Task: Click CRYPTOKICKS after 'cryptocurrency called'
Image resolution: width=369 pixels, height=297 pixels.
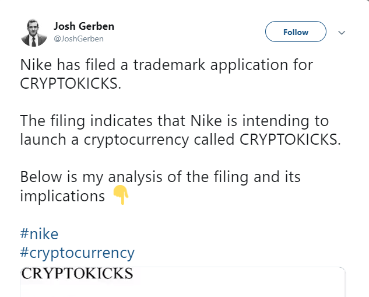Action: point(290,139)
